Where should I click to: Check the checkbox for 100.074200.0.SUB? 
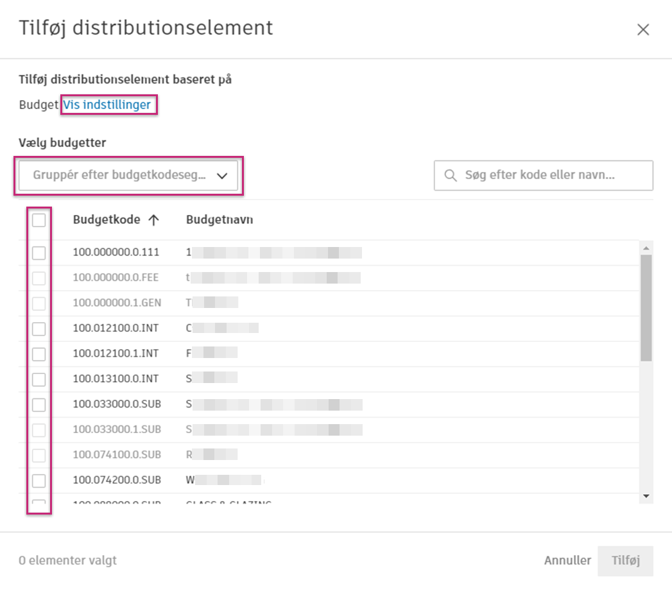39,480
